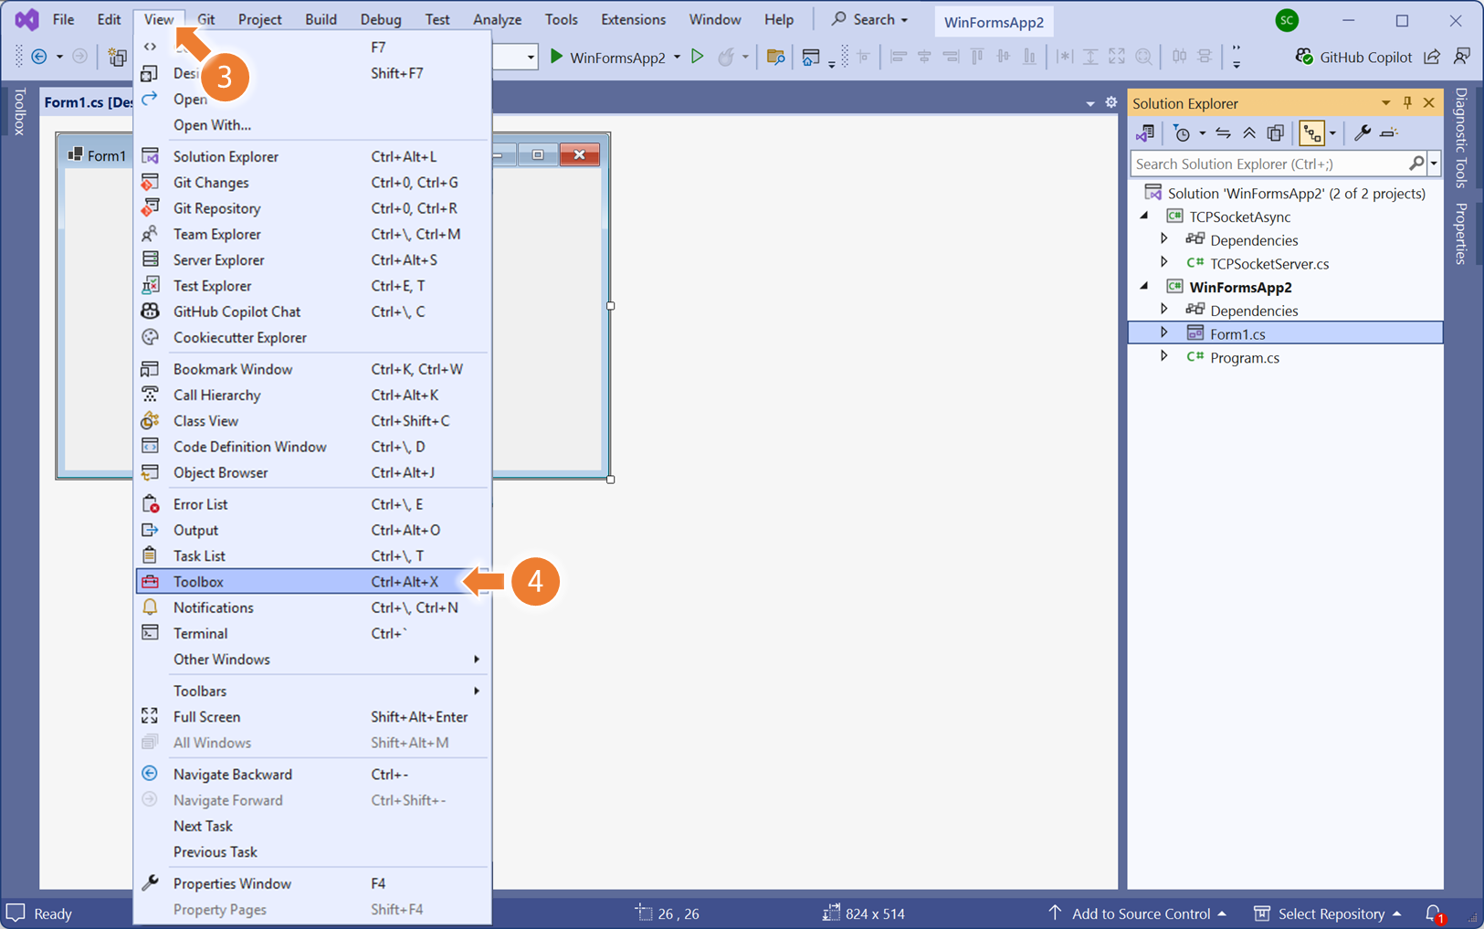The image size is (1484, 929).
Task: Click the notification bell in status bar
Action: coord(1435,913)
